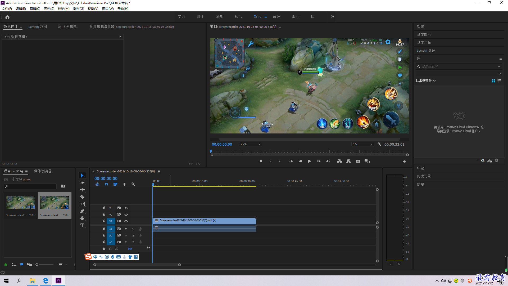Screen dimensions: 508x286
Task: Go to In point in monitor
Action: 291,161
